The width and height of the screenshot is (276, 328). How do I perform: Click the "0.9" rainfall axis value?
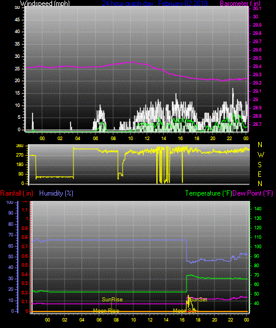click(x=25, y=228)
